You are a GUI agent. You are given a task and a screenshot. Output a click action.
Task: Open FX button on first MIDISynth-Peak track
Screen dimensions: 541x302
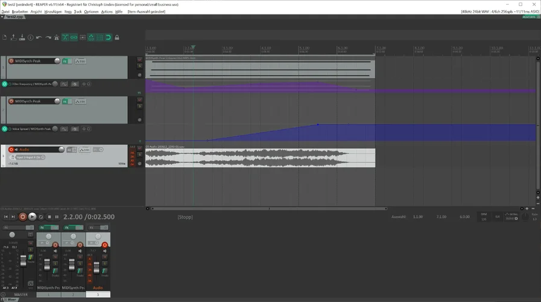pyautogui.click(x=65, y=61)
